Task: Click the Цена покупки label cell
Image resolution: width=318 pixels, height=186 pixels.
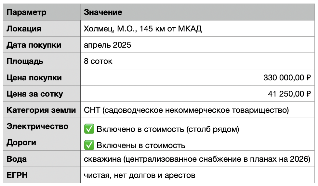Action: [x=42, y=77]
